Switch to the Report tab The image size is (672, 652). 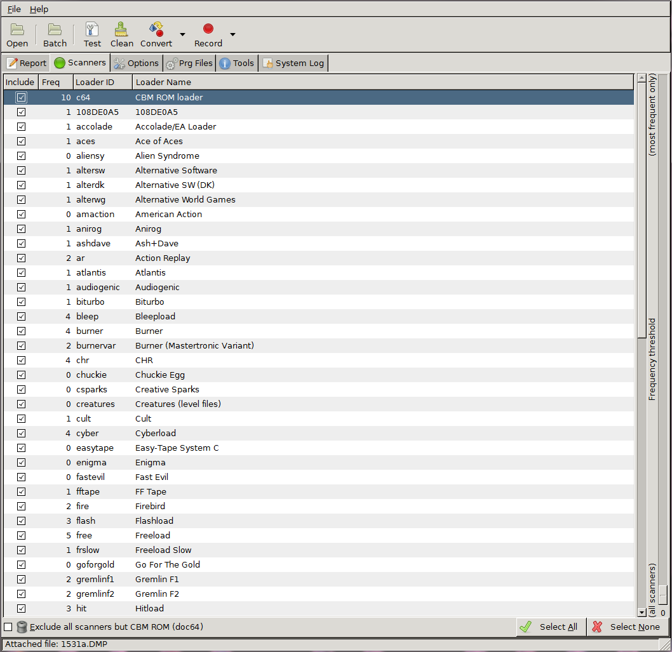tap(26, 63)
